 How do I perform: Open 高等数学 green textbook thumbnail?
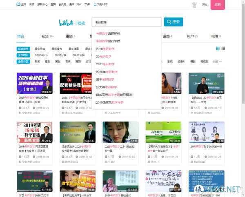click(x=163, y=132)
